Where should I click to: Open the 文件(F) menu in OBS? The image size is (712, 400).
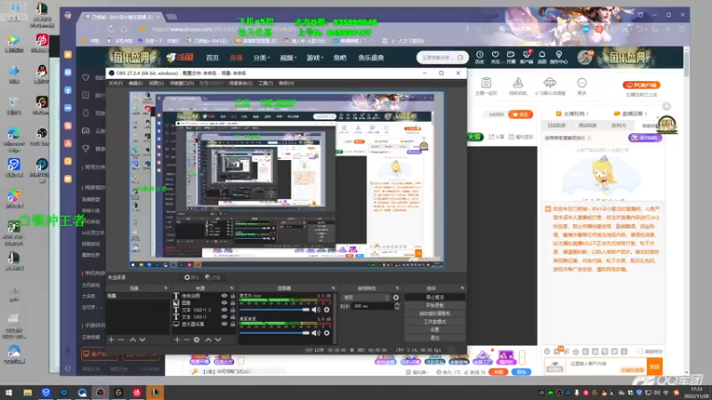(x=116, y=84)
